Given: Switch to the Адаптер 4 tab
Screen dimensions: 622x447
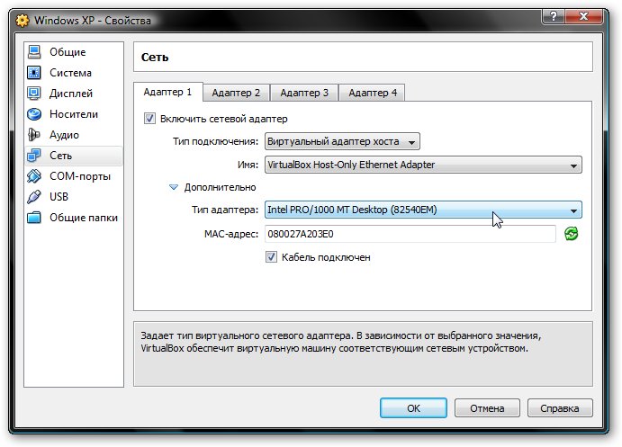Looking at the screenshot, I should pyautogui.click(x=373, y=93).
